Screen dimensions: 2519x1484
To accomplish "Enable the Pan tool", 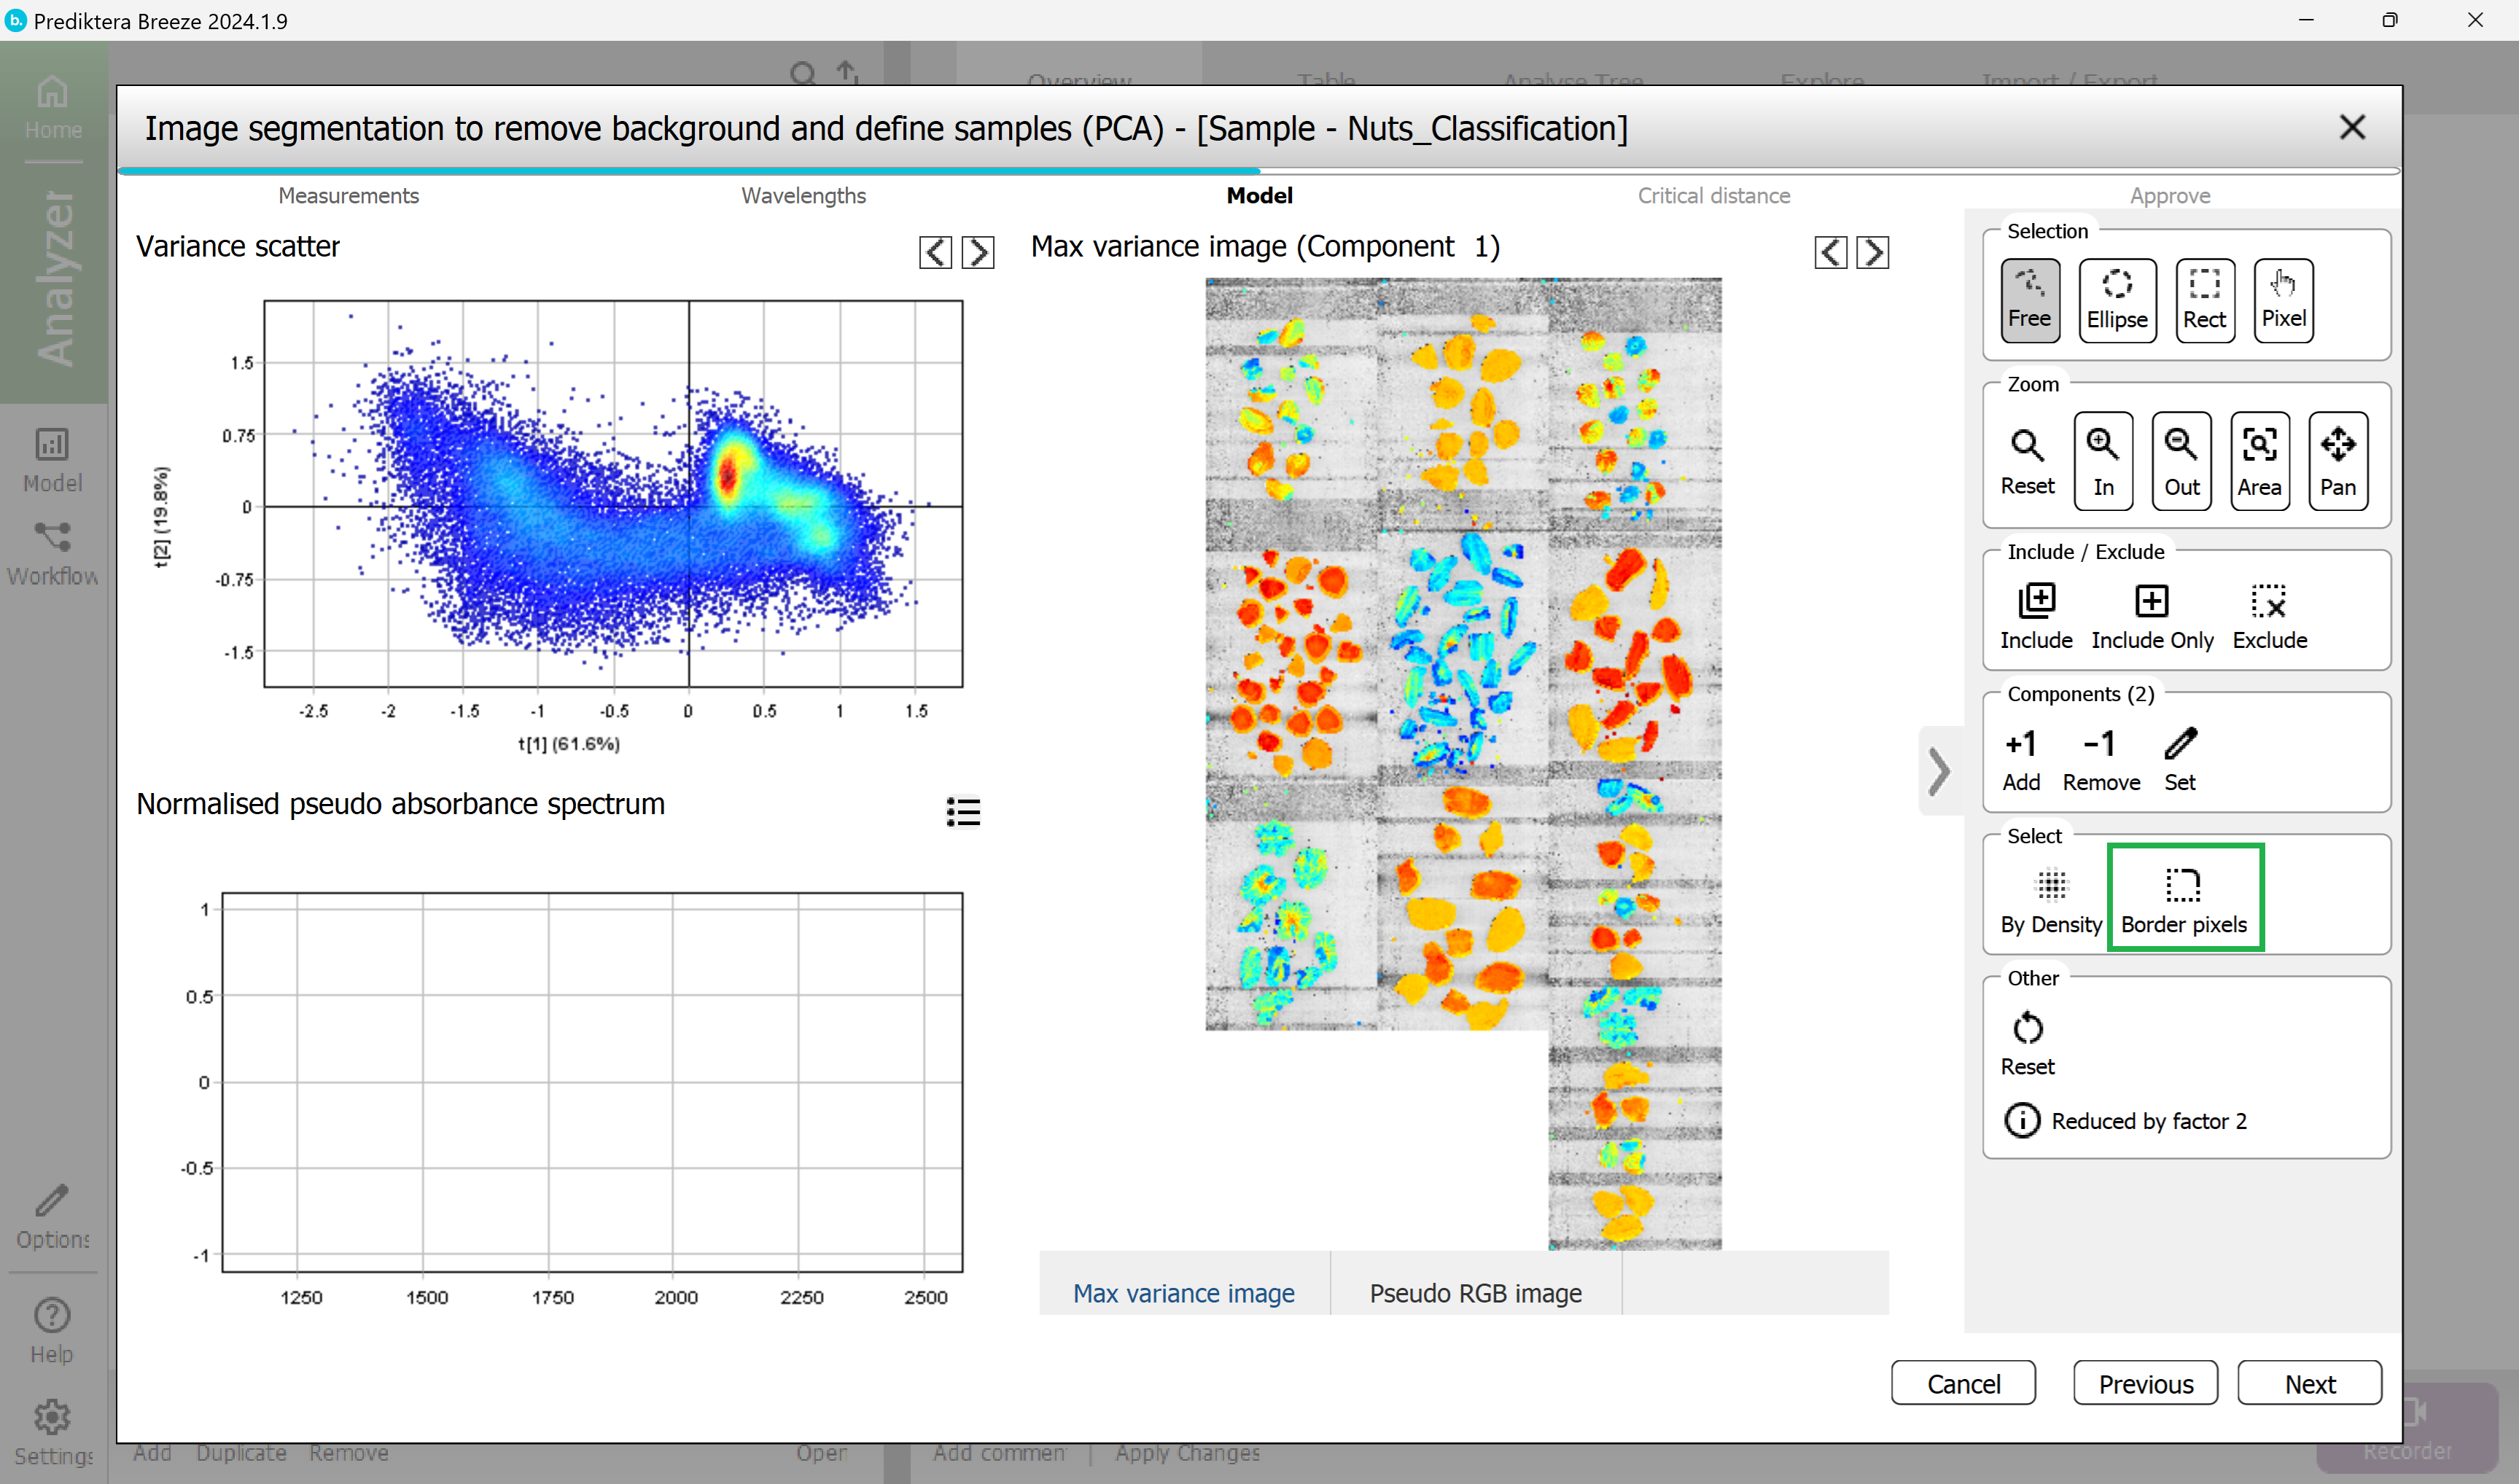I will pyautogui.click(x=2337, y=460).
